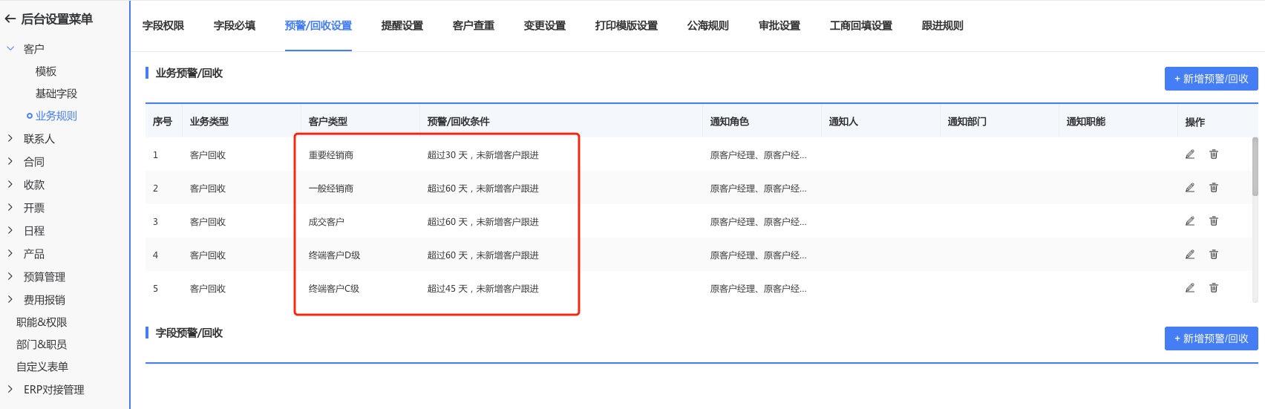This screenshot has height=409, width=1265.
Task: Open 自定义表单 settings
Action: click(x=42, y=367)
